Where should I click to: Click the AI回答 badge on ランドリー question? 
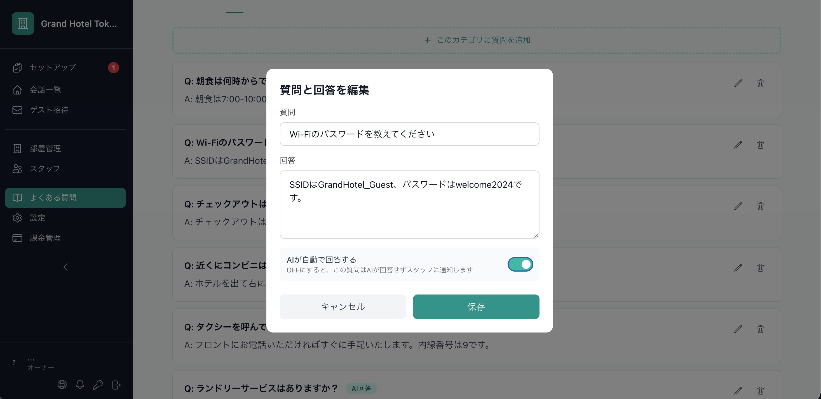pos(362,388)
